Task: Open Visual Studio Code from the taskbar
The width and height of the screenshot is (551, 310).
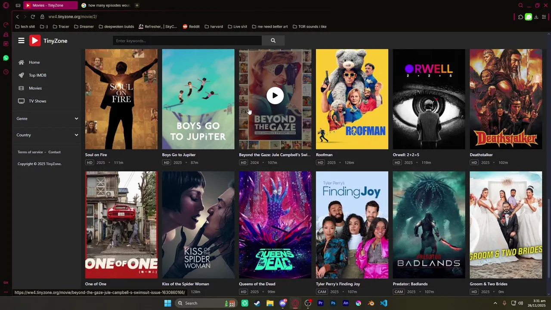Action: pos(384,303)
